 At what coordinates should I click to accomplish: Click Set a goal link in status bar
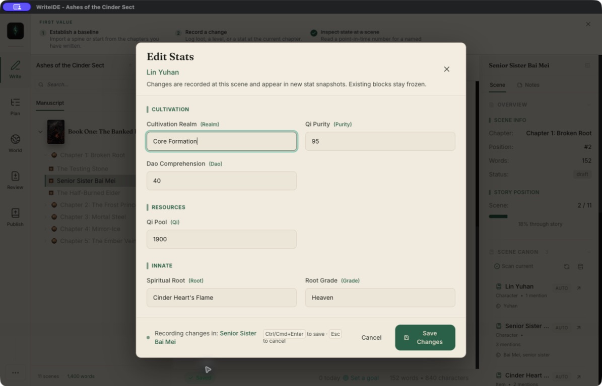pos(364,378)
